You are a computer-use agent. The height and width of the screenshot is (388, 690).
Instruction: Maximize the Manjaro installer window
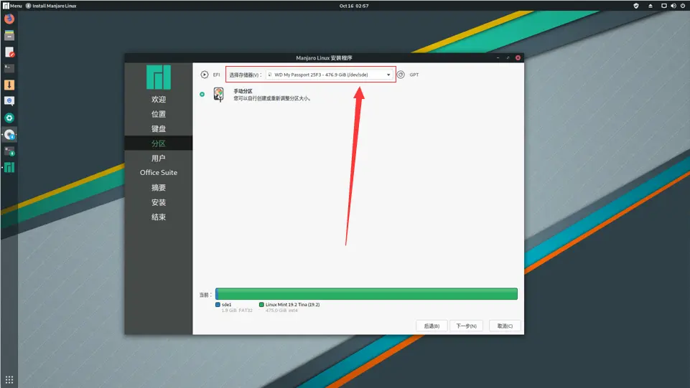[508, 57]
